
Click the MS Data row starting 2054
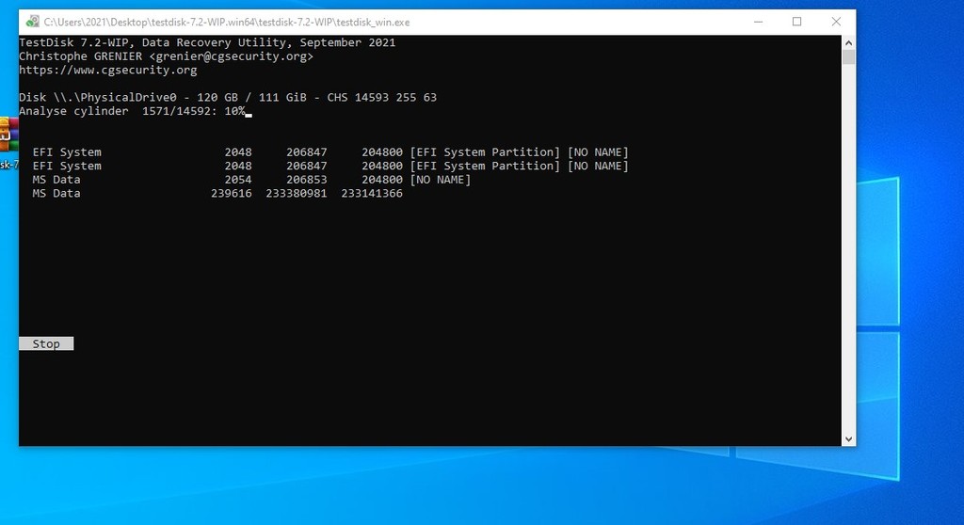[x=251, y=180]
